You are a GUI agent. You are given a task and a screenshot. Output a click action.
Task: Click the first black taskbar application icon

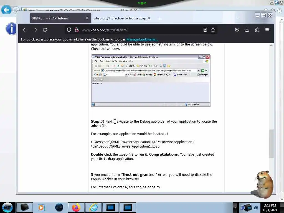point(25,207)
